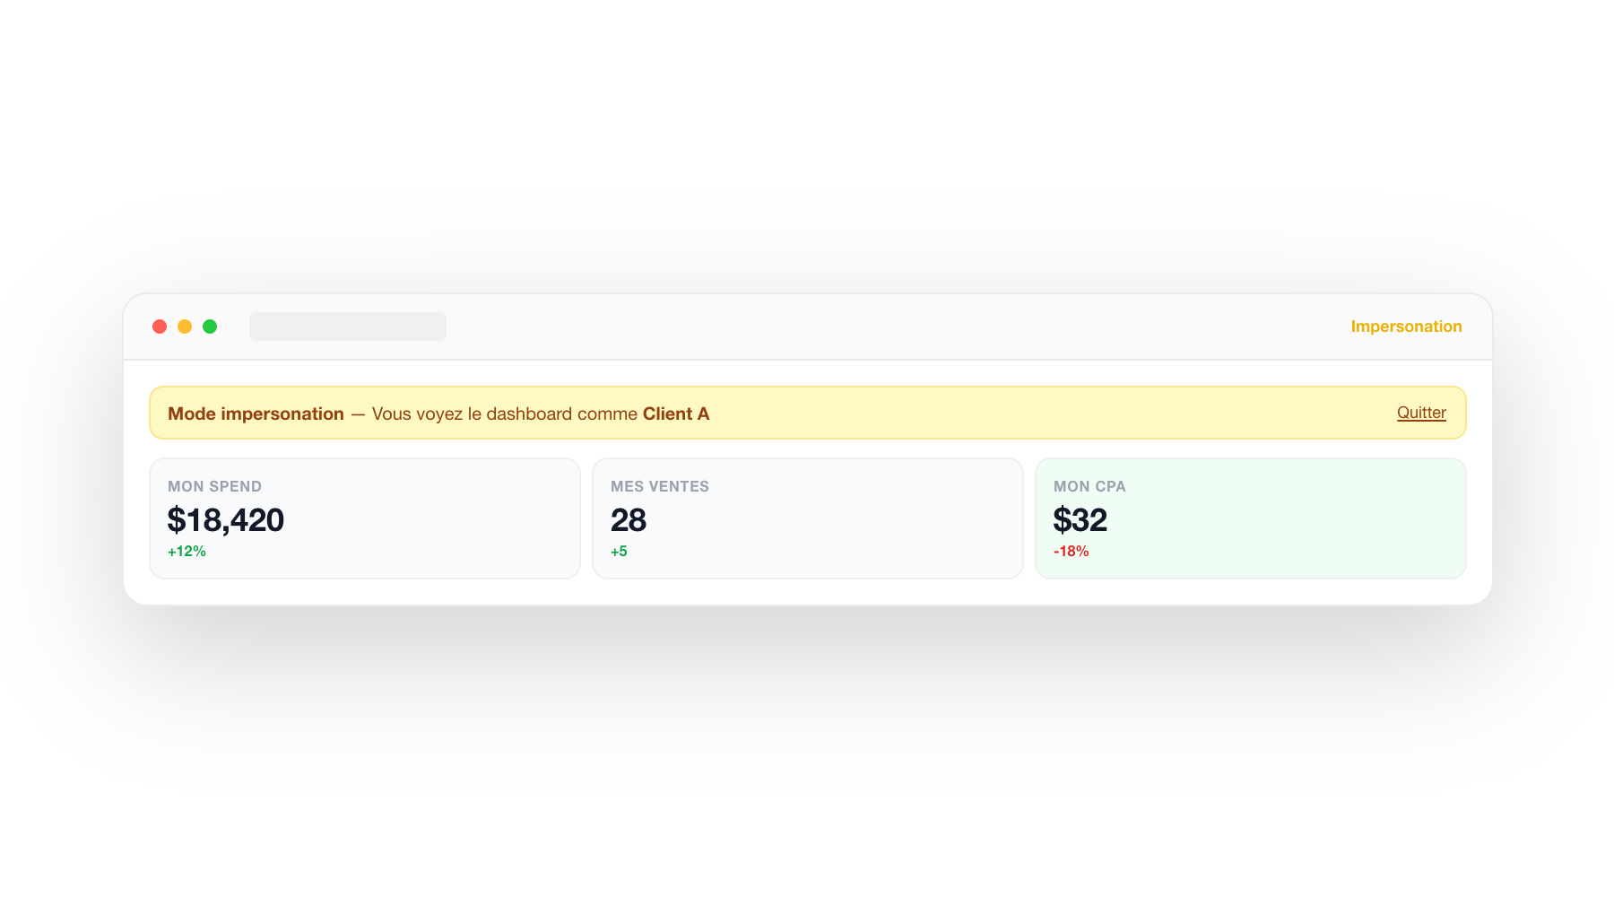1614x897 pixels.
Task: Click the "Client A" name in banner
Action: pyautogui.click(x=676, y=414)
